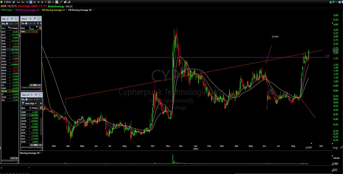Select DUOL row in watchlist
This screenshot has height=174, width=343.
pos(10,56)
